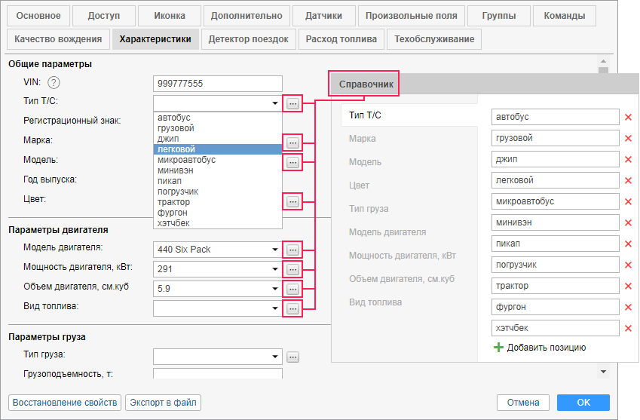Select легковой from the vehicle type list
The width and height of the screenshot is (640, 420).
217,149
